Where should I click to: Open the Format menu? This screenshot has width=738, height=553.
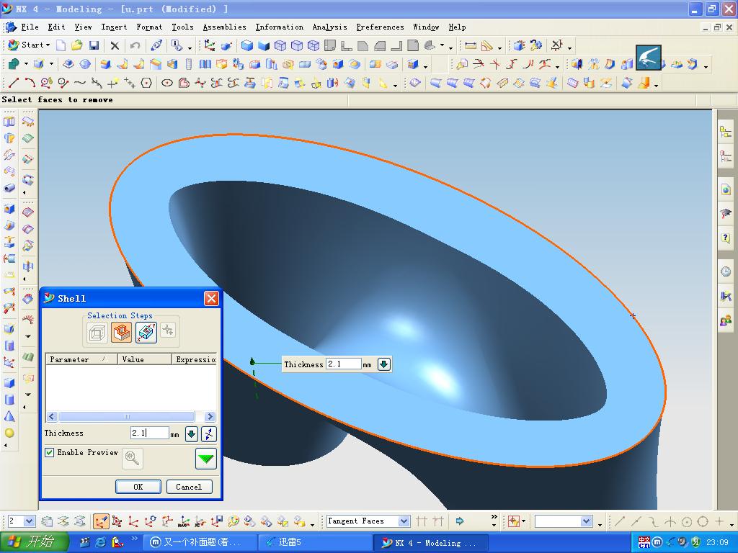point(149,27)
